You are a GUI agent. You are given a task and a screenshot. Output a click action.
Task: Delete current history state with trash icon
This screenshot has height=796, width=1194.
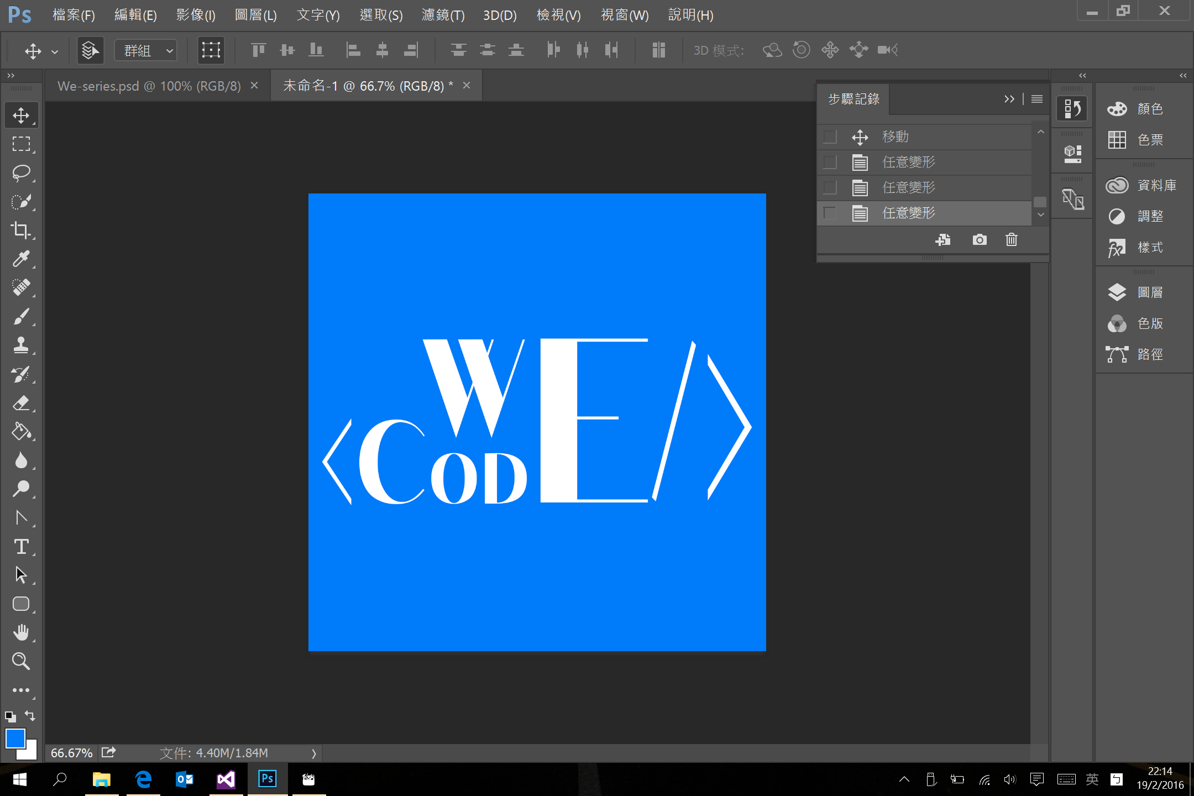[1011, 239]
